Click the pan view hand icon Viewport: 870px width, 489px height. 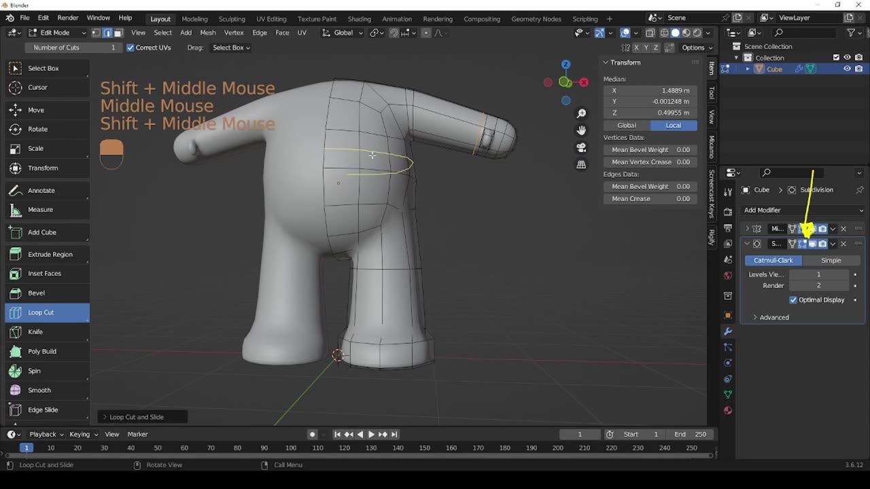click(x=581, y=130)
